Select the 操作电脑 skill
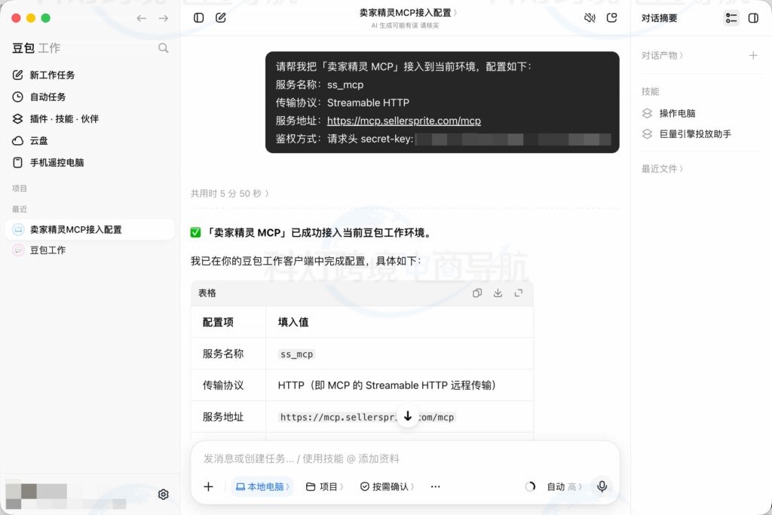This screenshot has height=515, width=772. [669, 113]
